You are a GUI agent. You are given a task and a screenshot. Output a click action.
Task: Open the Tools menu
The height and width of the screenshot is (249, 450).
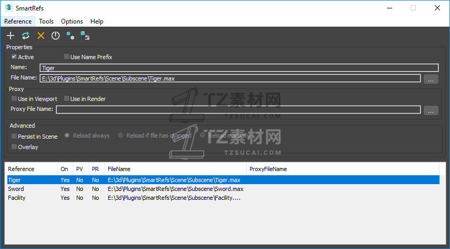click(46, 21)
